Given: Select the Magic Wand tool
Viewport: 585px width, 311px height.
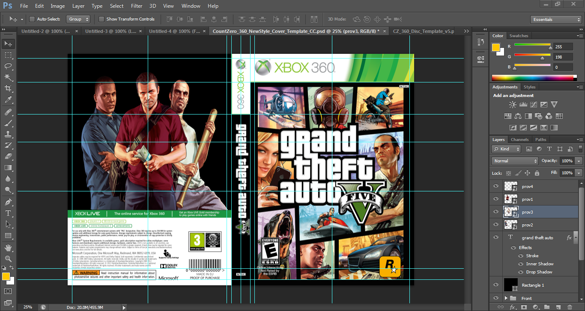Looking at the screenshot, I should tap(8, 77).
